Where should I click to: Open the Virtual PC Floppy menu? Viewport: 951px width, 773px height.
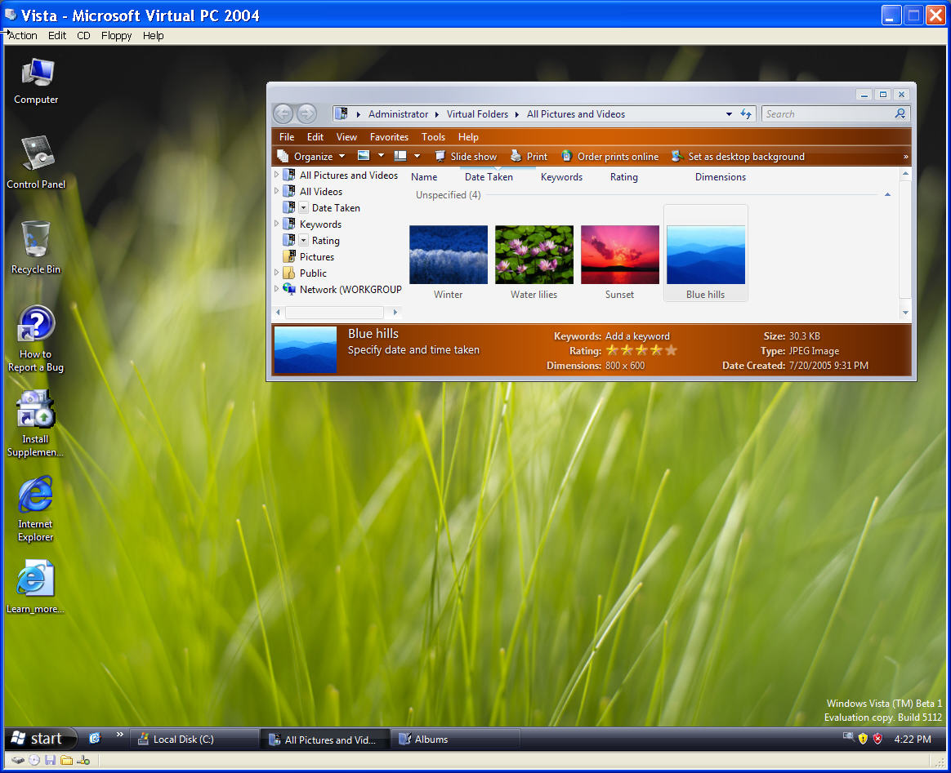117,35
